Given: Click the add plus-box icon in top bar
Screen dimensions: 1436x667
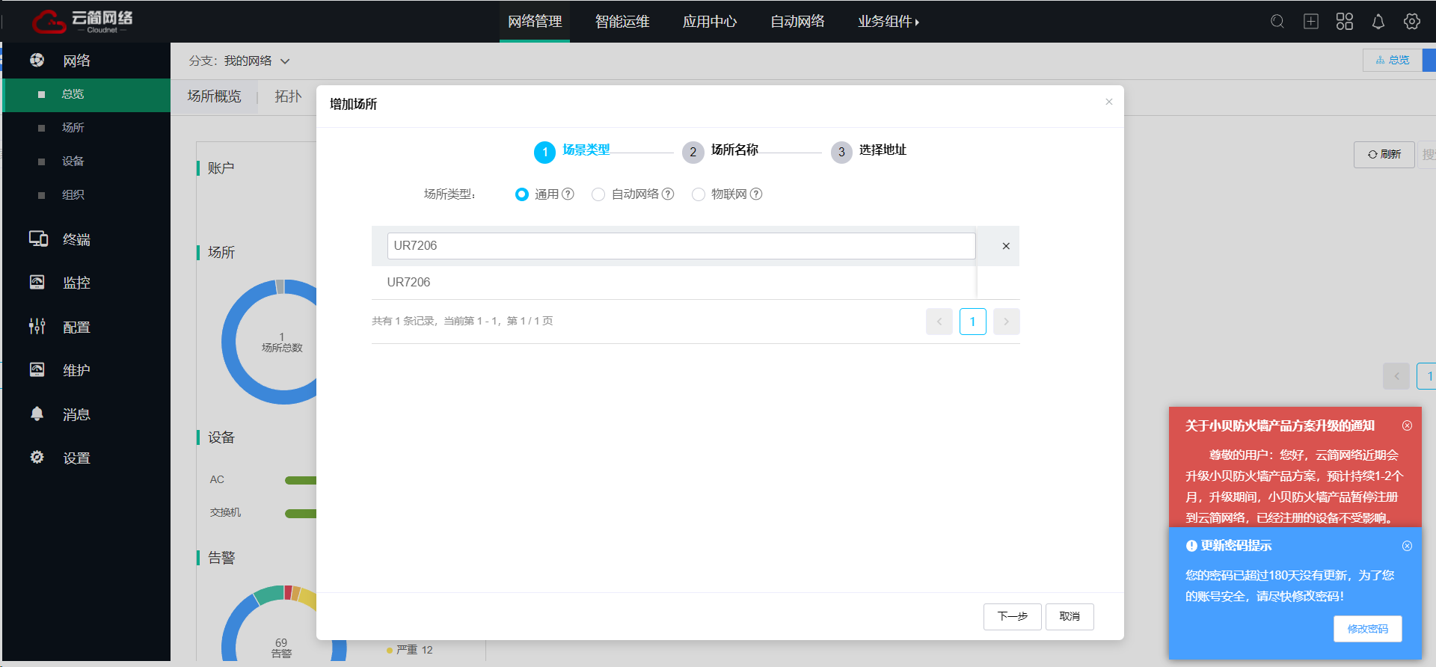Looking at the screenshot, I should pos(1311,22).
